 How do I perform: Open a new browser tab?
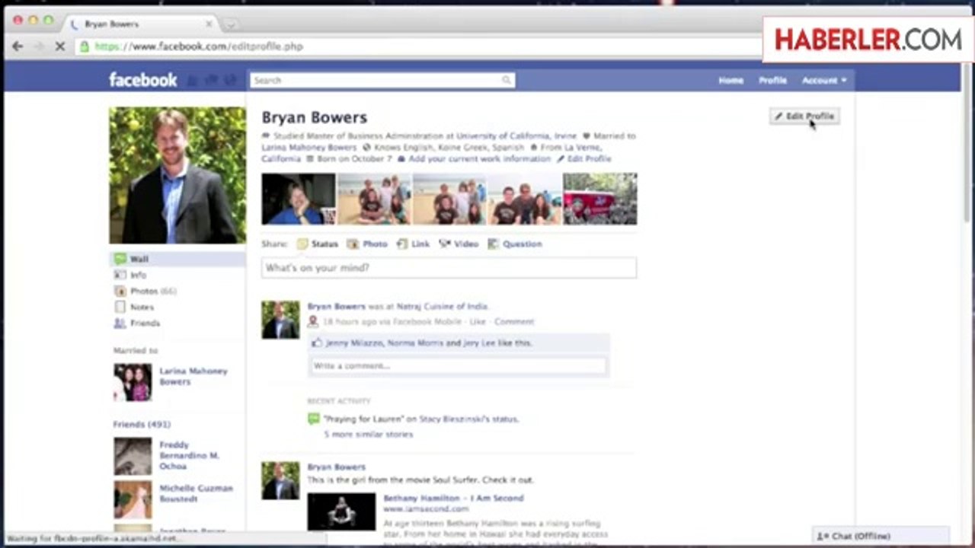(x=231, y=24)
